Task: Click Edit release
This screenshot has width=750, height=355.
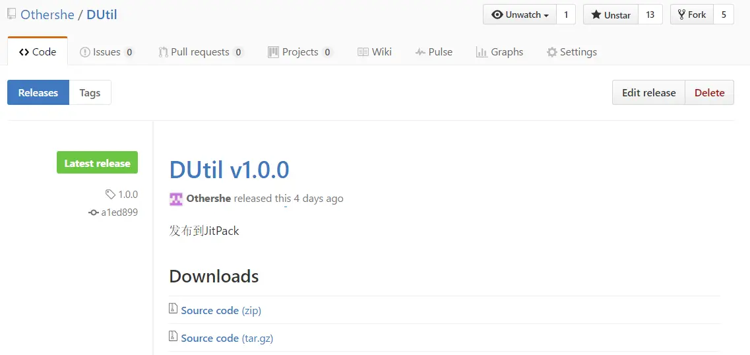Action: pos(648,92)
